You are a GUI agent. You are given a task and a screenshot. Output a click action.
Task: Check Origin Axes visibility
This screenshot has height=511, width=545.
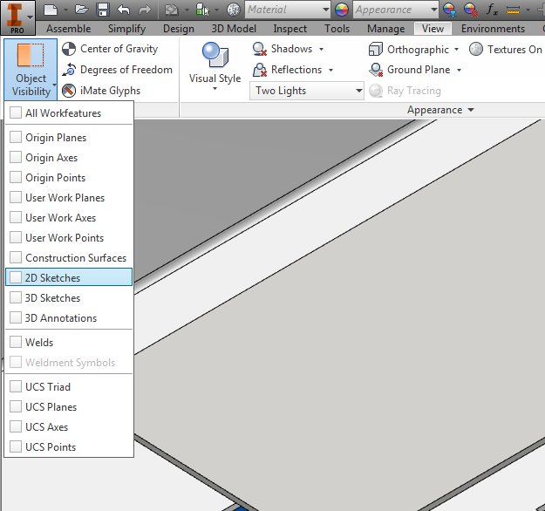tap(16, 157)
